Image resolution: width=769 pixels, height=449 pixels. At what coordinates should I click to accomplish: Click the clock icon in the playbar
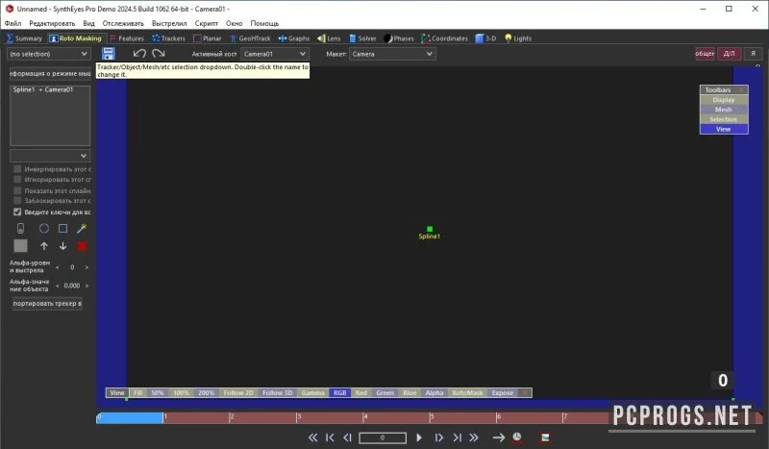tap(517, 437)
